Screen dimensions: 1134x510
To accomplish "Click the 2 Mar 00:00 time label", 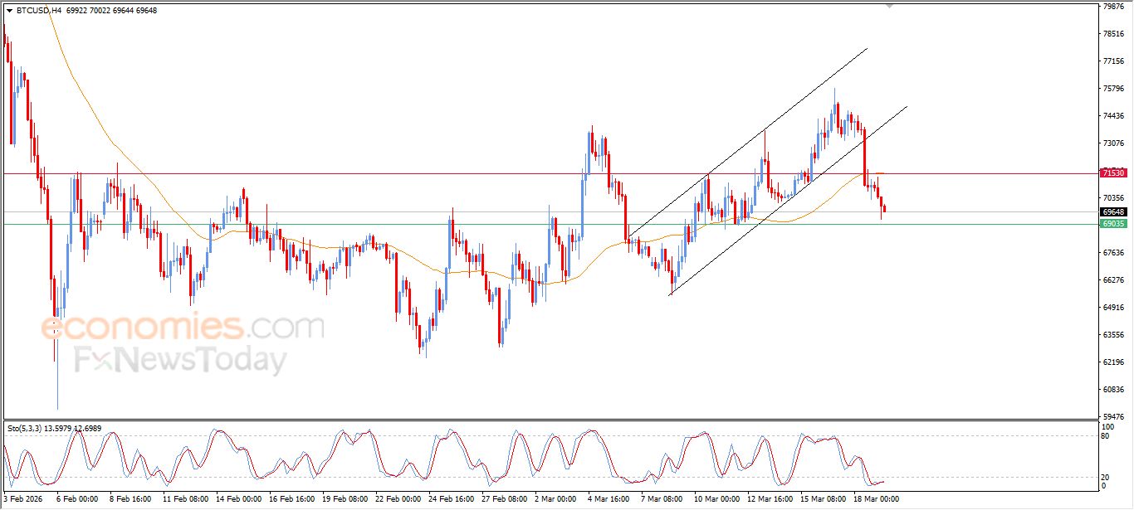I will pos(556,499).
